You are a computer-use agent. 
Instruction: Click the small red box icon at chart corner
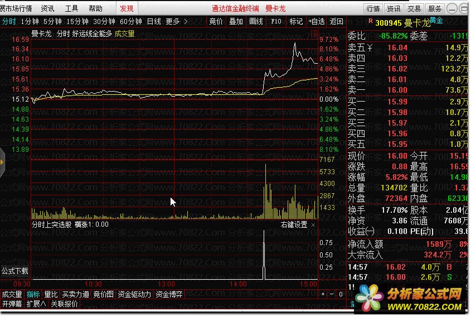[314, 33]
